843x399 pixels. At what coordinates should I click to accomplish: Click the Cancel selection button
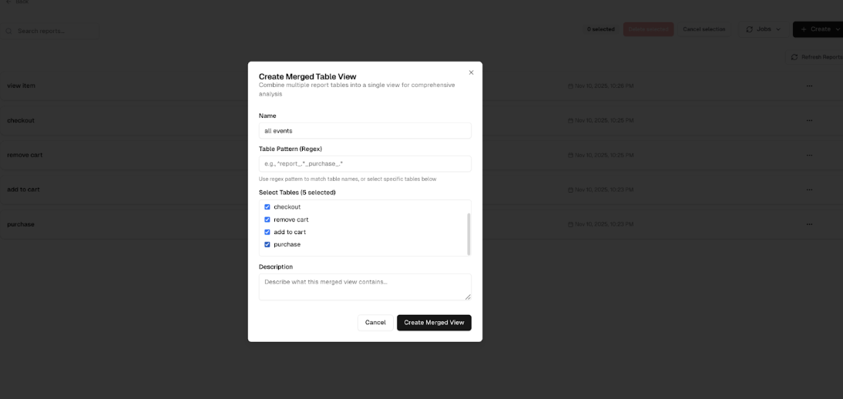[704, 29]
